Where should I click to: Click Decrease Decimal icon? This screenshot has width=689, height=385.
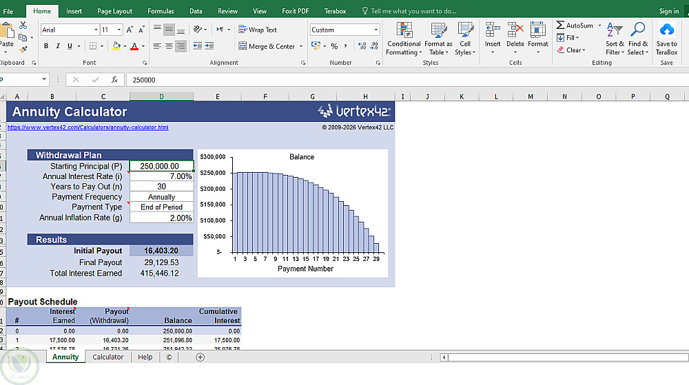tap(374, 46)
